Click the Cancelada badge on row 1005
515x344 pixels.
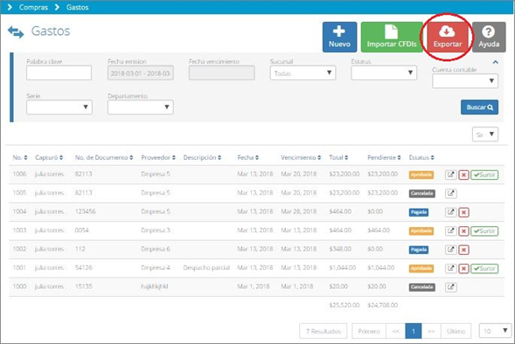click(x=422, y=194)
